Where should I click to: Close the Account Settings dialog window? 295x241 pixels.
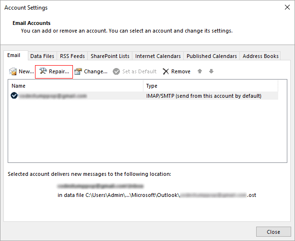287,7
